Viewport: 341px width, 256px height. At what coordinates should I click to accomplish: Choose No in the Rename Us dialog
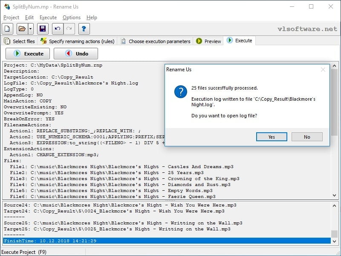[x=307, y=137]
